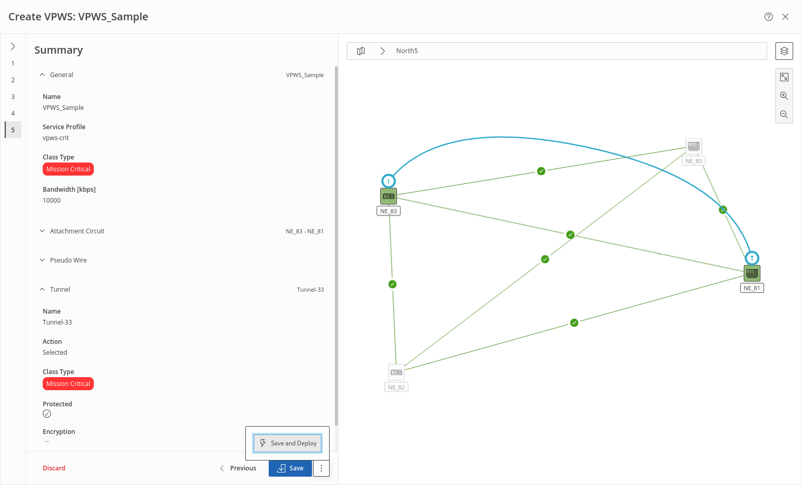Screen dimensions: 802x485
Task: Collapse the General section
Action: pyautogui.click(x=42, y=75)
